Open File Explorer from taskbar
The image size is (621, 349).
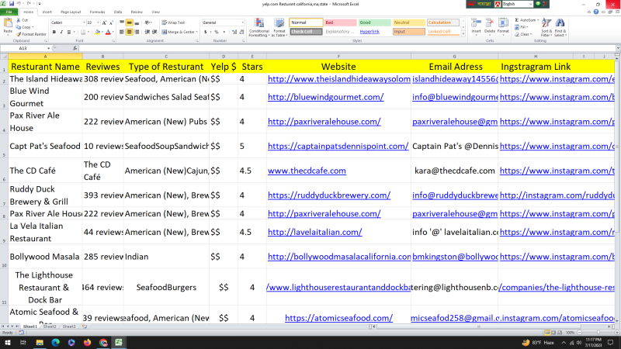40,343
